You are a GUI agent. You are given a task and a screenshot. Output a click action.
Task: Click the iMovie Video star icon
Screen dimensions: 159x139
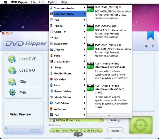click(x=51, y=97)
